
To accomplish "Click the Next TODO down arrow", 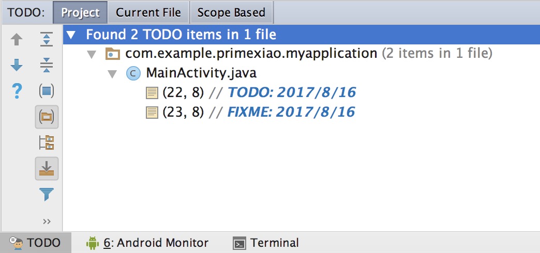I will coord(17,65).
